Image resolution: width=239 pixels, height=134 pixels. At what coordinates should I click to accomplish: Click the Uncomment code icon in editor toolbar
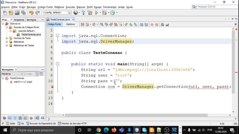pyautogui.click(x=167, y=25)
